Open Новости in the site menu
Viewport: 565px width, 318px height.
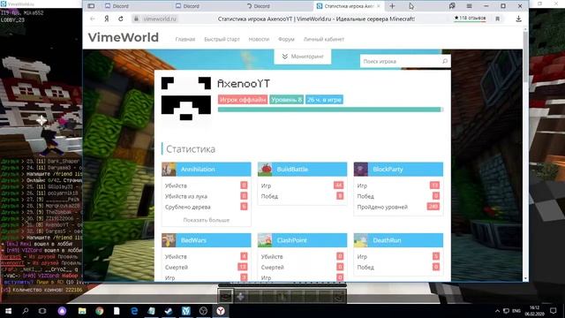(259, 39)
